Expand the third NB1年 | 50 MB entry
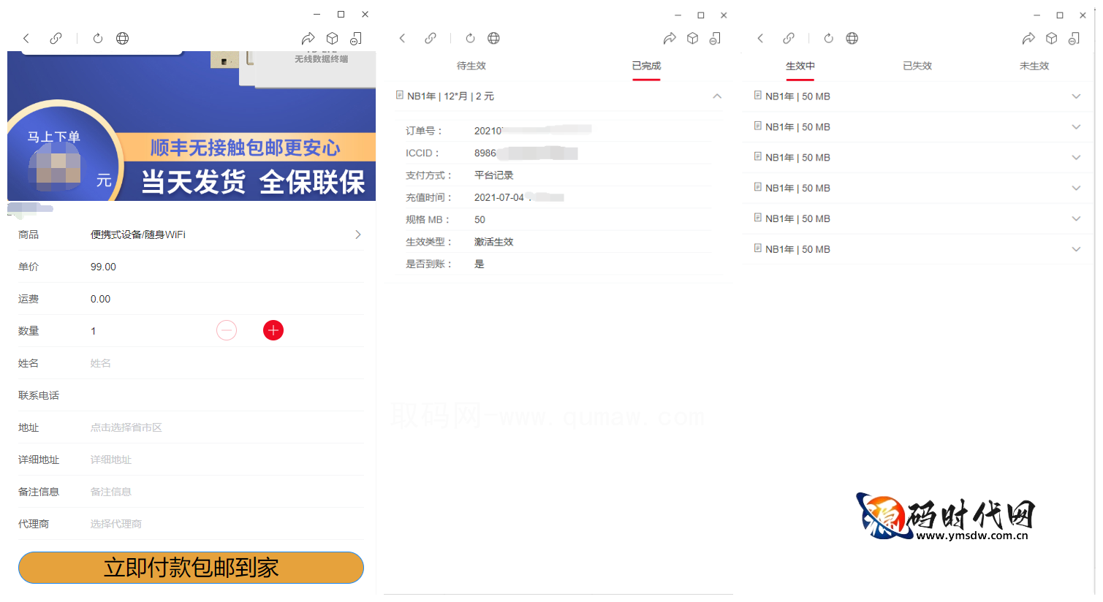Viewport: 1103px width, 602px height. 1076,158
